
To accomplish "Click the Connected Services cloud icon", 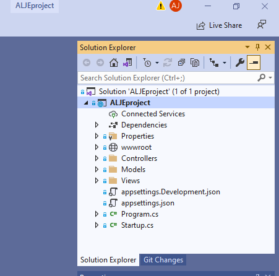I will pyautogui.click(x=113, y=114).
